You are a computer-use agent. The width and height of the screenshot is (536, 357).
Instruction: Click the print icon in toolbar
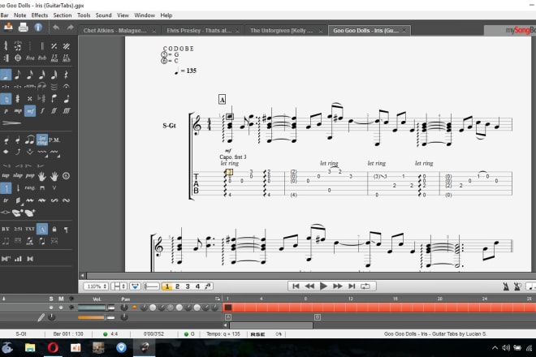(24, 28)
